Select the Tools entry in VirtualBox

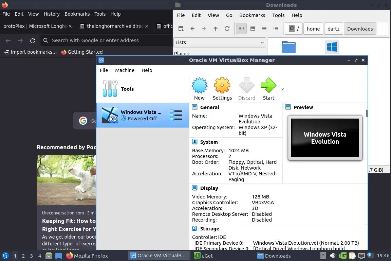(x=143, y=89)
